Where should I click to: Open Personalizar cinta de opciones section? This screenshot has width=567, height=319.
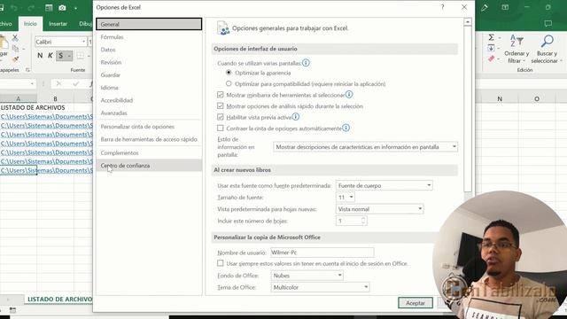click(149, 127)
